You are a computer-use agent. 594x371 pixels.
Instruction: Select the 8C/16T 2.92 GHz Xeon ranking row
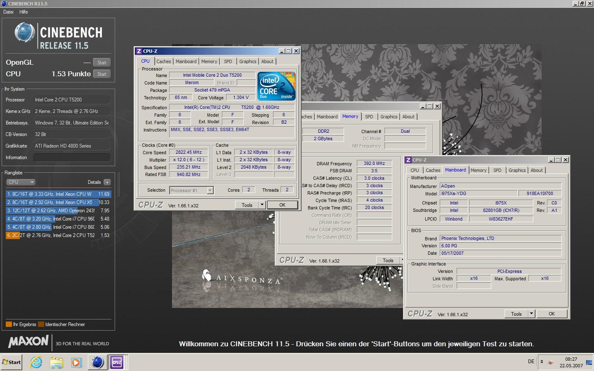click(58, 202)
